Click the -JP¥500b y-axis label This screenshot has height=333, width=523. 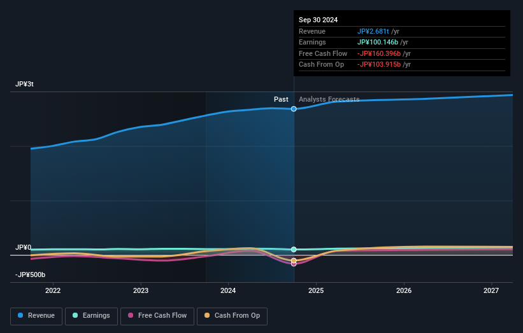[30, 275]
